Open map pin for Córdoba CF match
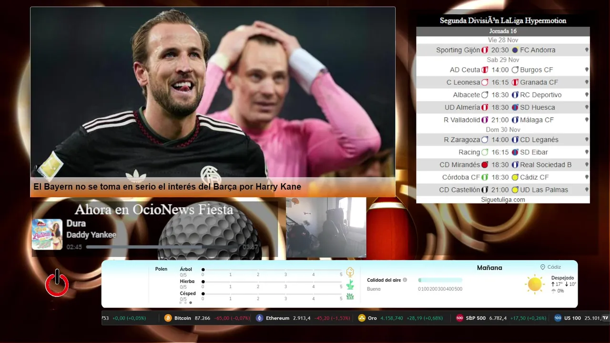Viewport: 610px width, 343px height. tap(587, 177)
